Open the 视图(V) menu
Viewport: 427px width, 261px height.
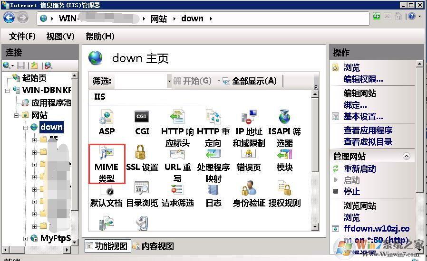(x=60, y=36)
